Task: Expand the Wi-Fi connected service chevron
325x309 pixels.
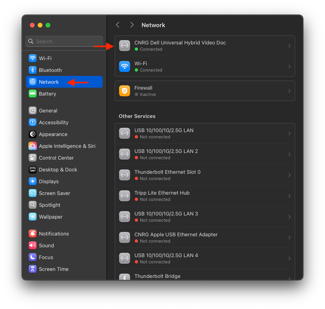Action: (x=289, y=66)
